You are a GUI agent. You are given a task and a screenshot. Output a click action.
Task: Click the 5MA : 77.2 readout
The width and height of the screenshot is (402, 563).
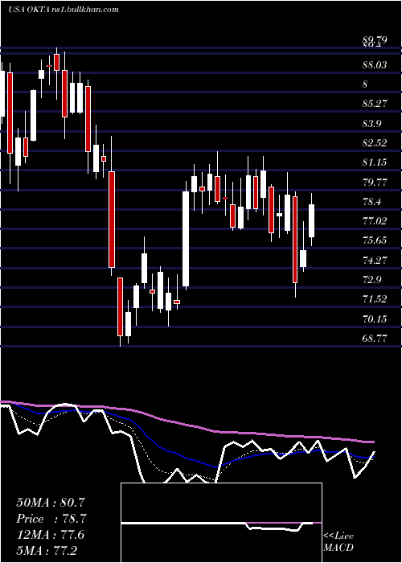[x=47, y=550]
